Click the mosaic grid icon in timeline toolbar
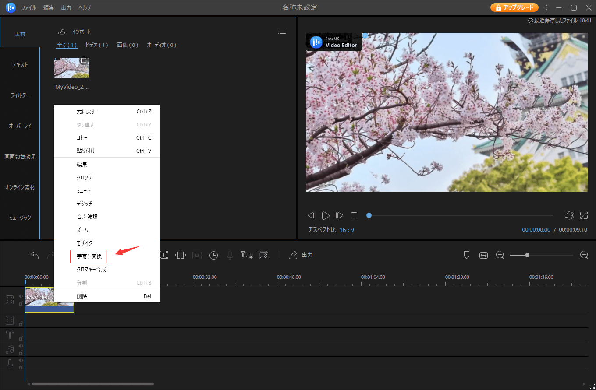The width and height of the screenshot is (596, 390). tap(181, 255)
